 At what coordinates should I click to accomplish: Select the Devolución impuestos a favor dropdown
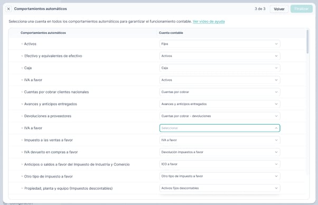pos(220,152)
